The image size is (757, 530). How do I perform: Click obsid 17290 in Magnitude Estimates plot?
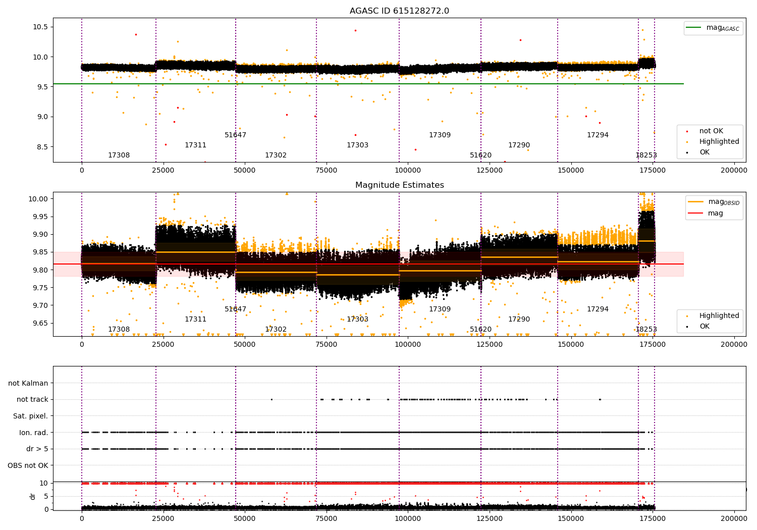point(519,320)
